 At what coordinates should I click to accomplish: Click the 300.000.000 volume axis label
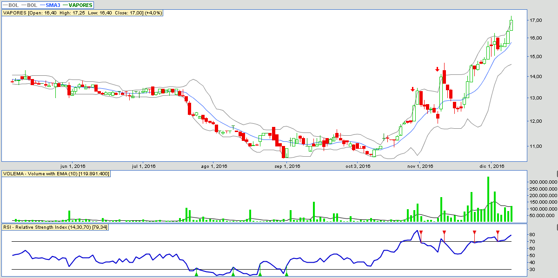pyautogui.click(x=542, y=182)
